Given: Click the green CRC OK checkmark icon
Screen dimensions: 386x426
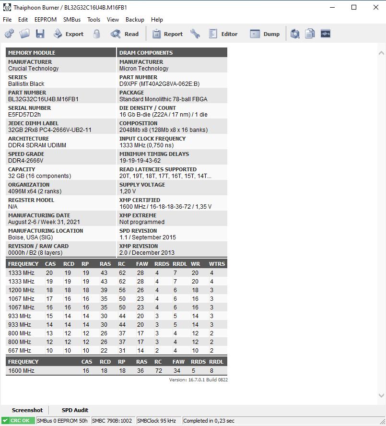Looking at the screenshot, I should (x=5, y=421).
